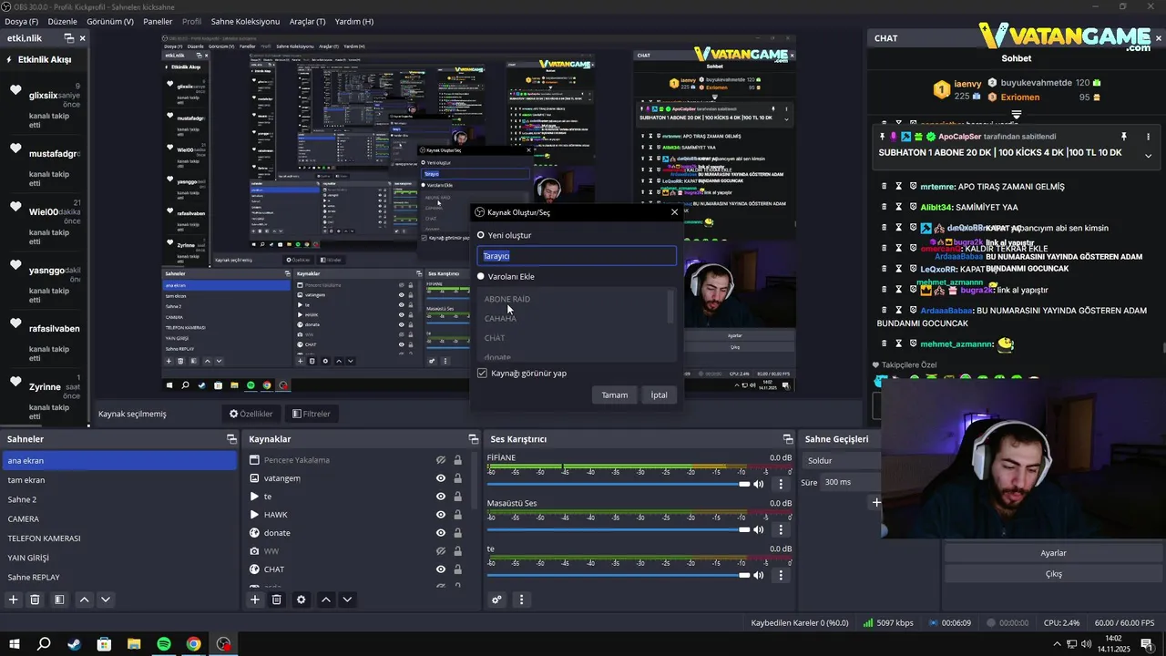Viewport: 1166px width, 656px height.
Task: Open Steam from the taskbar
Action: pos(74,644)
